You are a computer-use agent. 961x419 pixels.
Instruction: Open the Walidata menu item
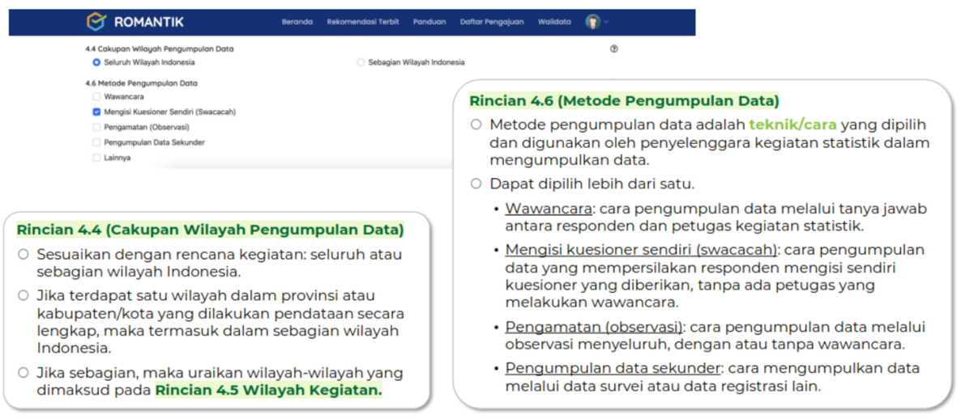pyautogui.click(x=554, y=22)
